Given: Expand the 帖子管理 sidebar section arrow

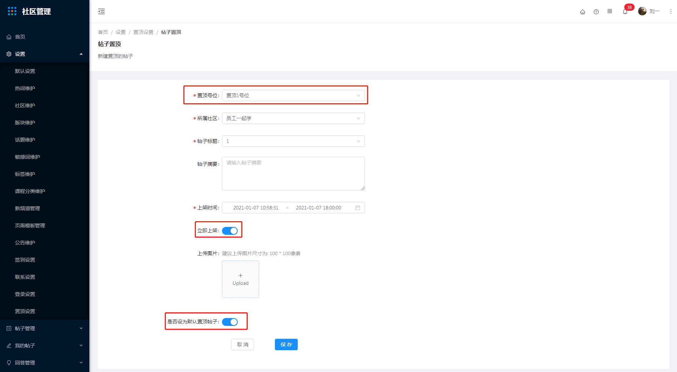Looking at the screenshot, I should coord(81,328).
